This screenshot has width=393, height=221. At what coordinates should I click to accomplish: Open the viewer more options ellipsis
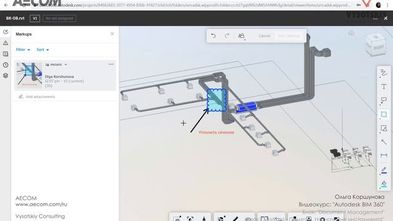coord(375,19)
